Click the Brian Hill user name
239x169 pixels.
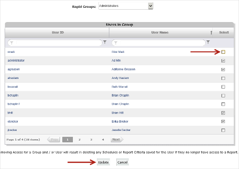[x=118, y=113]
